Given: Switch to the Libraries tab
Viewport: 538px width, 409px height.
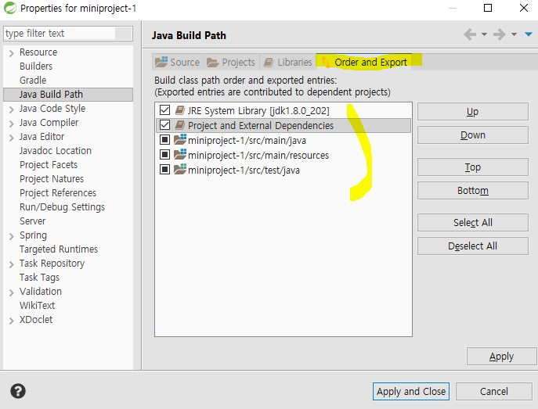Looking at the screenshot, I should click(x=287, y=62).
